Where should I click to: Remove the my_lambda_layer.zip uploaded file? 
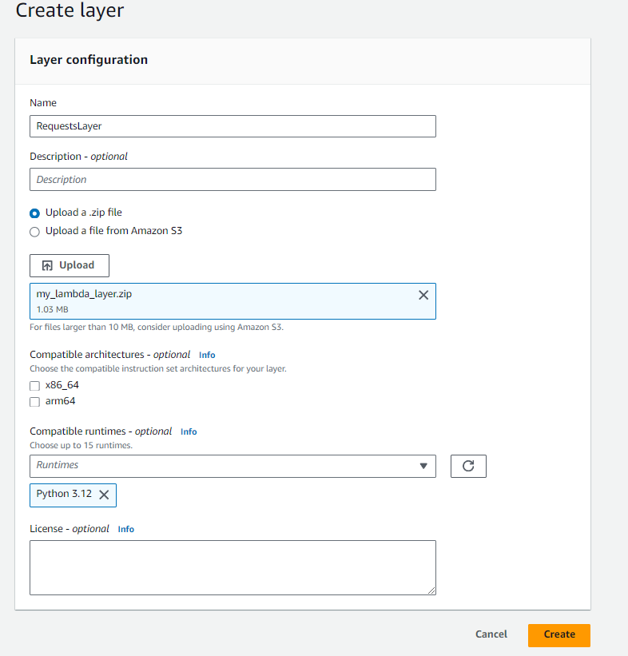(423, 295)
